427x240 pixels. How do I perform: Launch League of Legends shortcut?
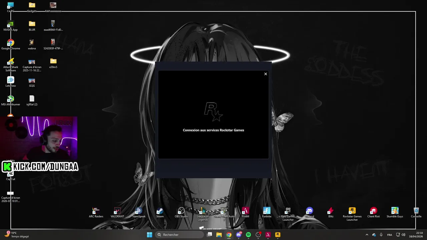pos(203,214)
